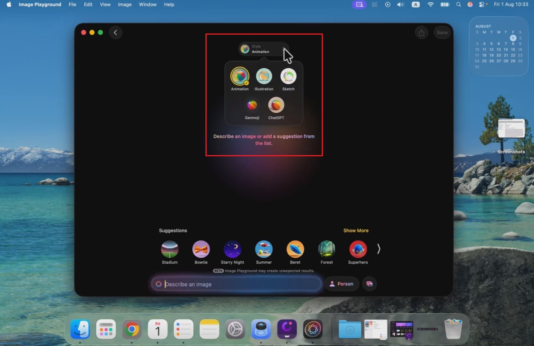This screenshot has width=534, height=346.
Task: Open Control Center
Action: pyautogui.click(x=482, y=5)
